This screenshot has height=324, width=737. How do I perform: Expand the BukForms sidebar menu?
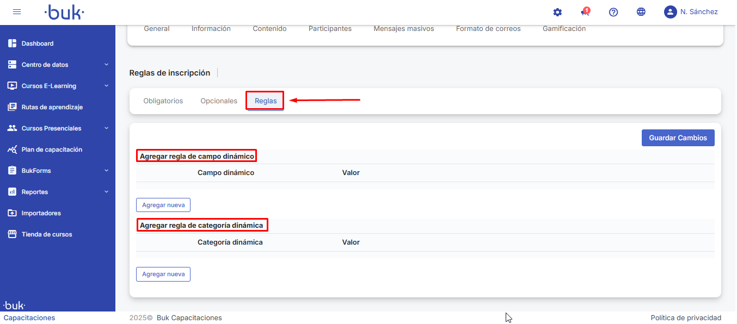pyautogui.click(x=106, y=171)
